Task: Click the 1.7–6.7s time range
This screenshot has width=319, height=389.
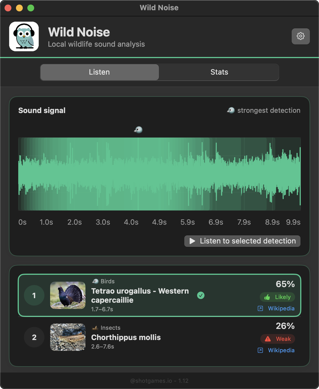Action: pyautogui.click(x=102, y=309)
